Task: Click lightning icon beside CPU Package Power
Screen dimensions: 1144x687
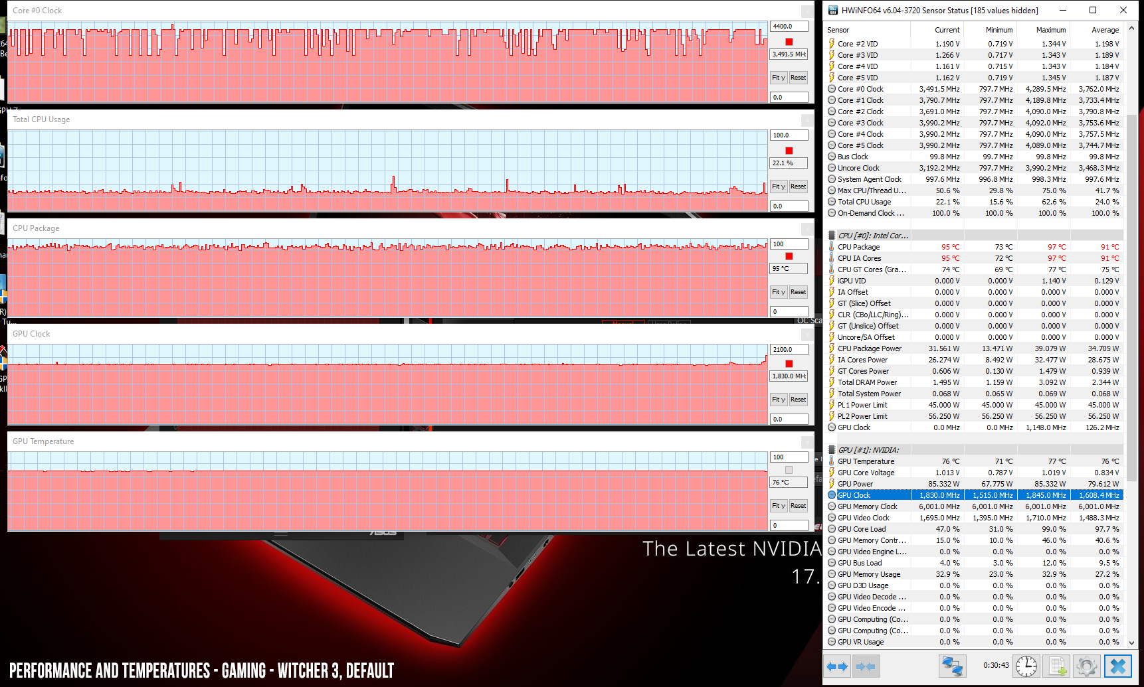Action: [832, 348]
